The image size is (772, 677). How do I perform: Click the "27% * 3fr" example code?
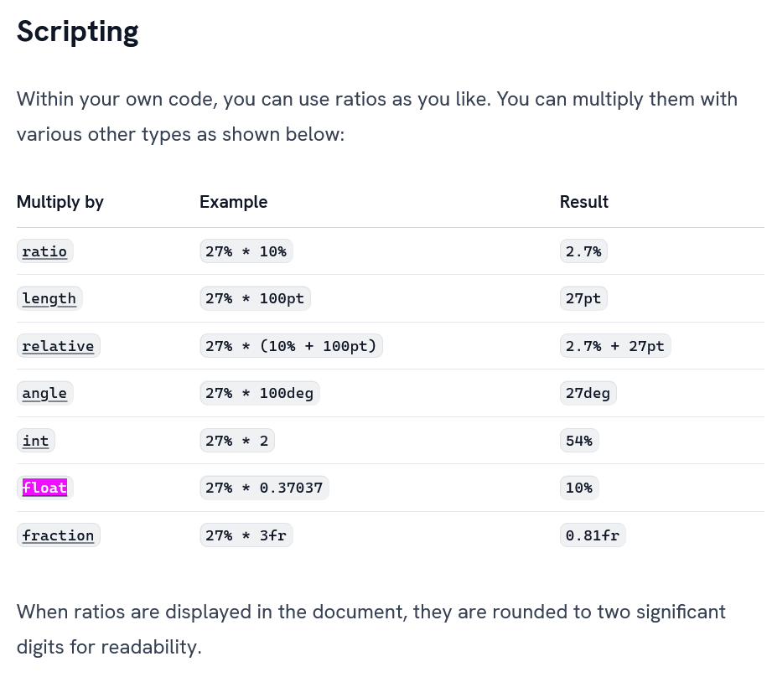click(246, 535)
